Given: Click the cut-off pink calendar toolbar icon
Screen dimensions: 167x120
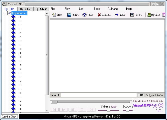Looking at the screenshot, I should pos(164,15).
